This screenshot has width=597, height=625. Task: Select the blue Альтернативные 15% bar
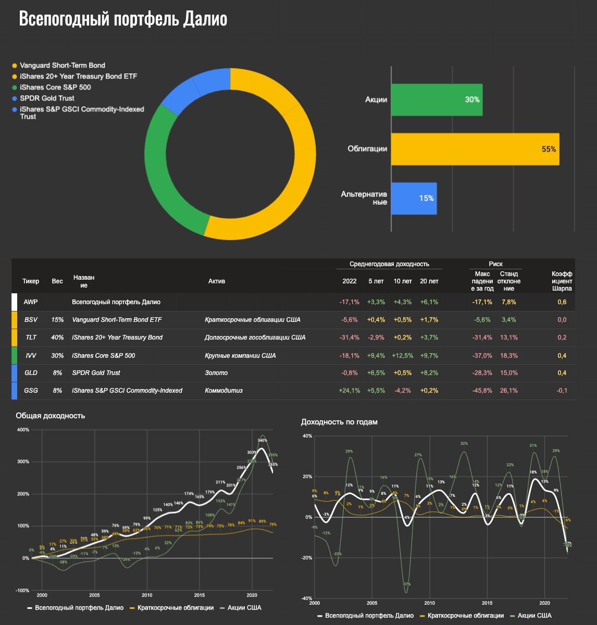coord(414,198)
